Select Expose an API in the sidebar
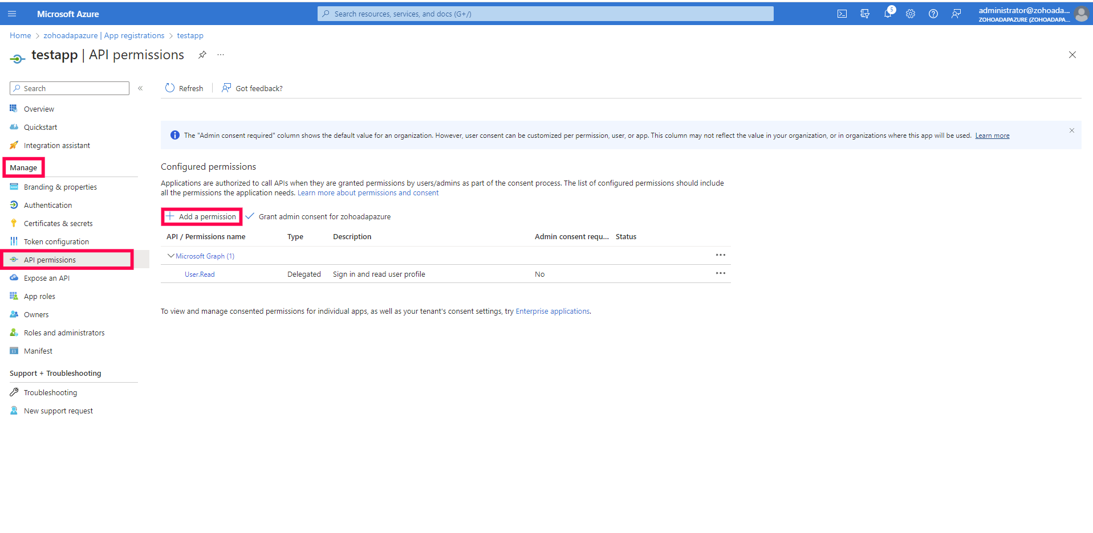The width and height of the screenshot is (1093, 533). pyautogui.click(x=46, y=277)
